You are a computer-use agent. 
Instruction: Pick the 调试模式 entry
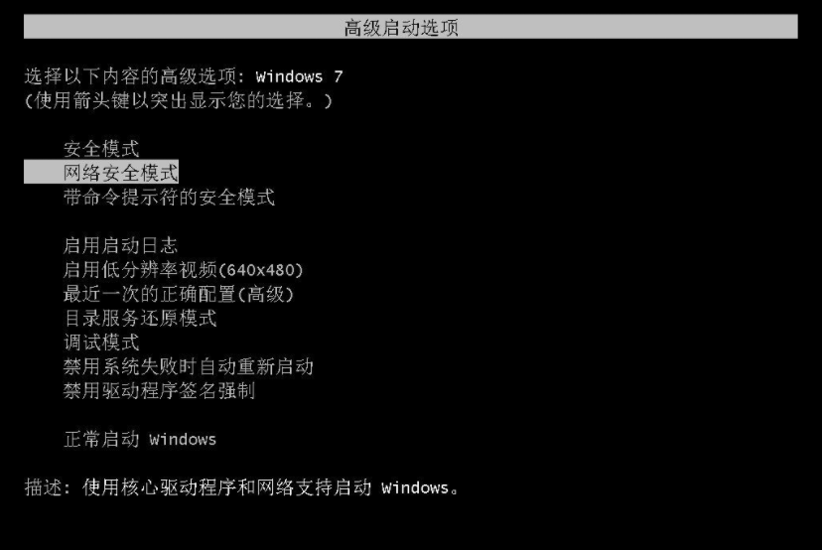tap(101, 343)
